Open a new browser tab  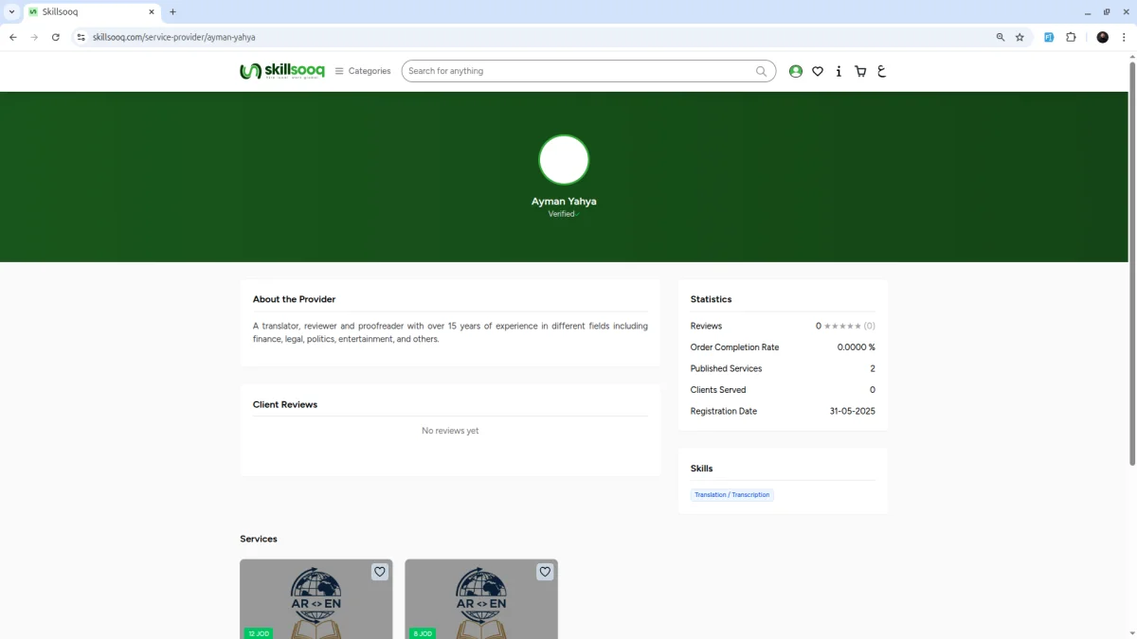point(172,11)
